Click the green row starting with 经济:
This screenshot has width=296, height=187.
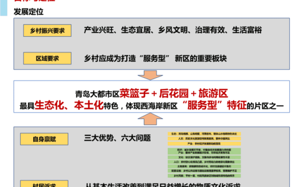204,151
